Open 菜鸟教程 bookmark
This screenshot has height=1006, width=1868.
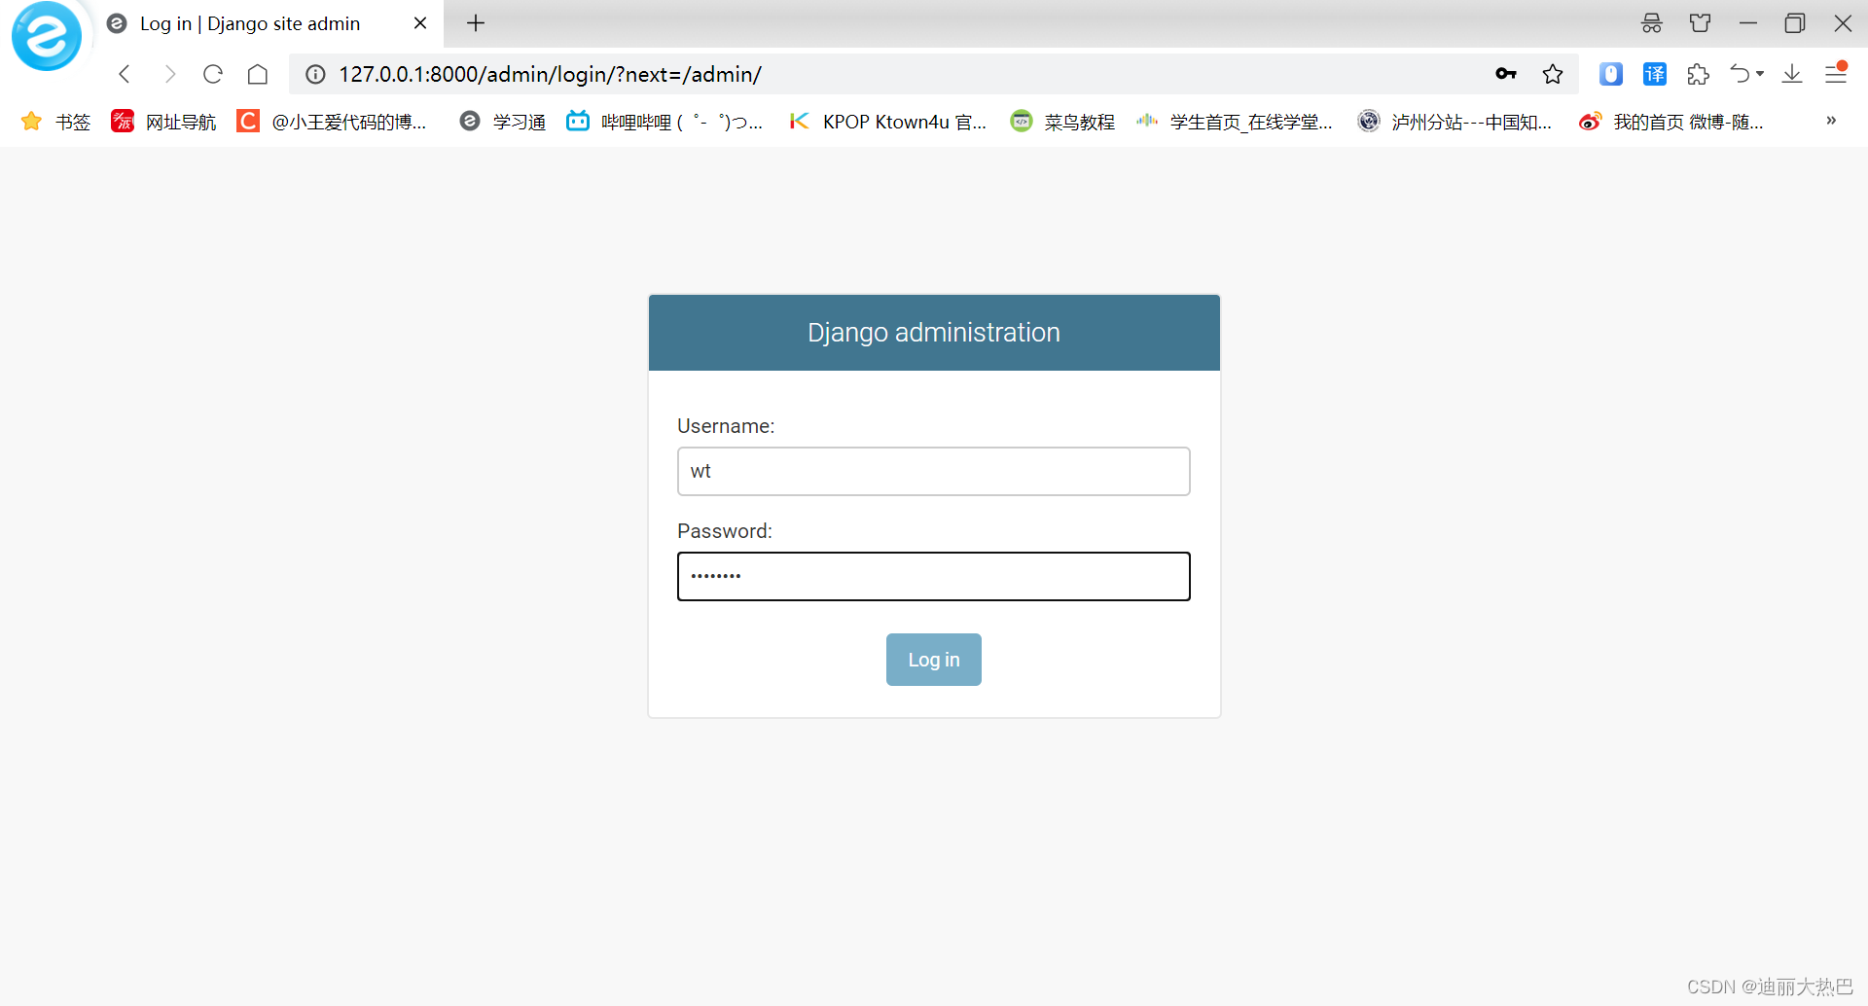coord(1063,122)
